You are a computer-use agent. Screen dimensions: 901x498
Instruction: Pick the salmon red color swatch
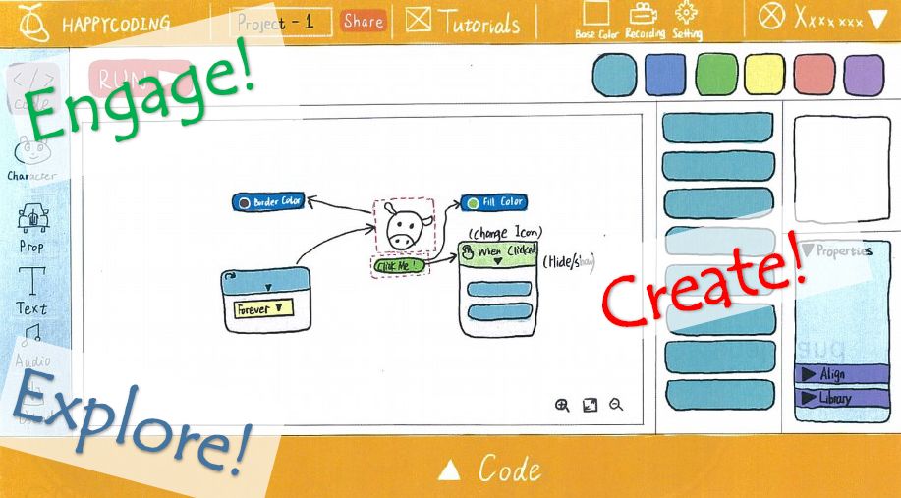[x=815, y=75]
